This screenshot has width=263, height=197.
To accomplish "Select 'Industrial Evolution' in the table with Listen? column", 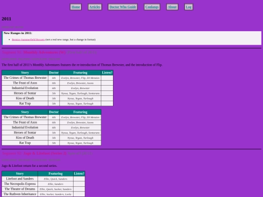I will (25, 88).
